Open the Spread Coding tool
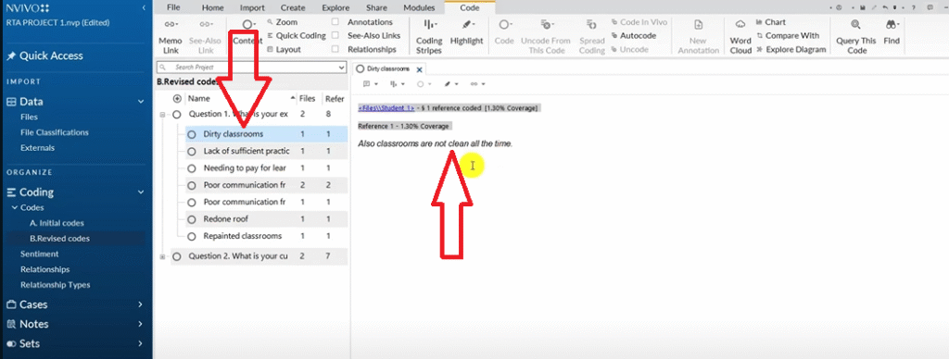This screenshot has width=949, height=359. click(x=591, y=37)
